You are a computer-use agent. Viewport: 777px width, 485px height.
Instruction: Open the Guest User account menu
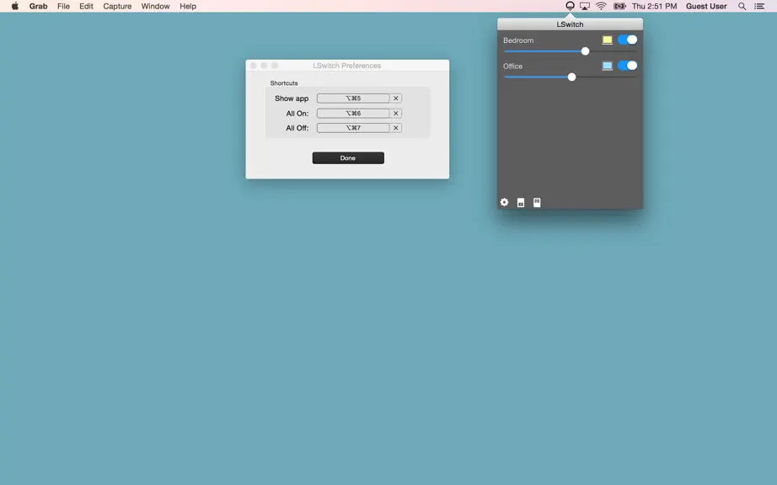click(x=706, y=6)
